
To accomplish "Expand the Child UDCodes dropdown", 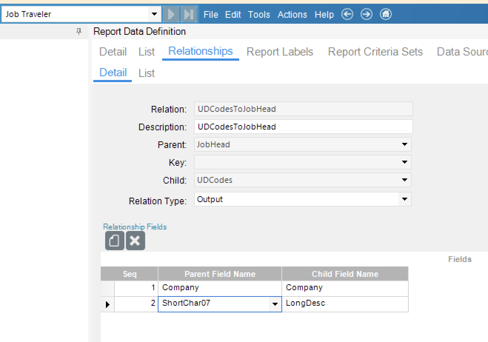I will point(404,180).
